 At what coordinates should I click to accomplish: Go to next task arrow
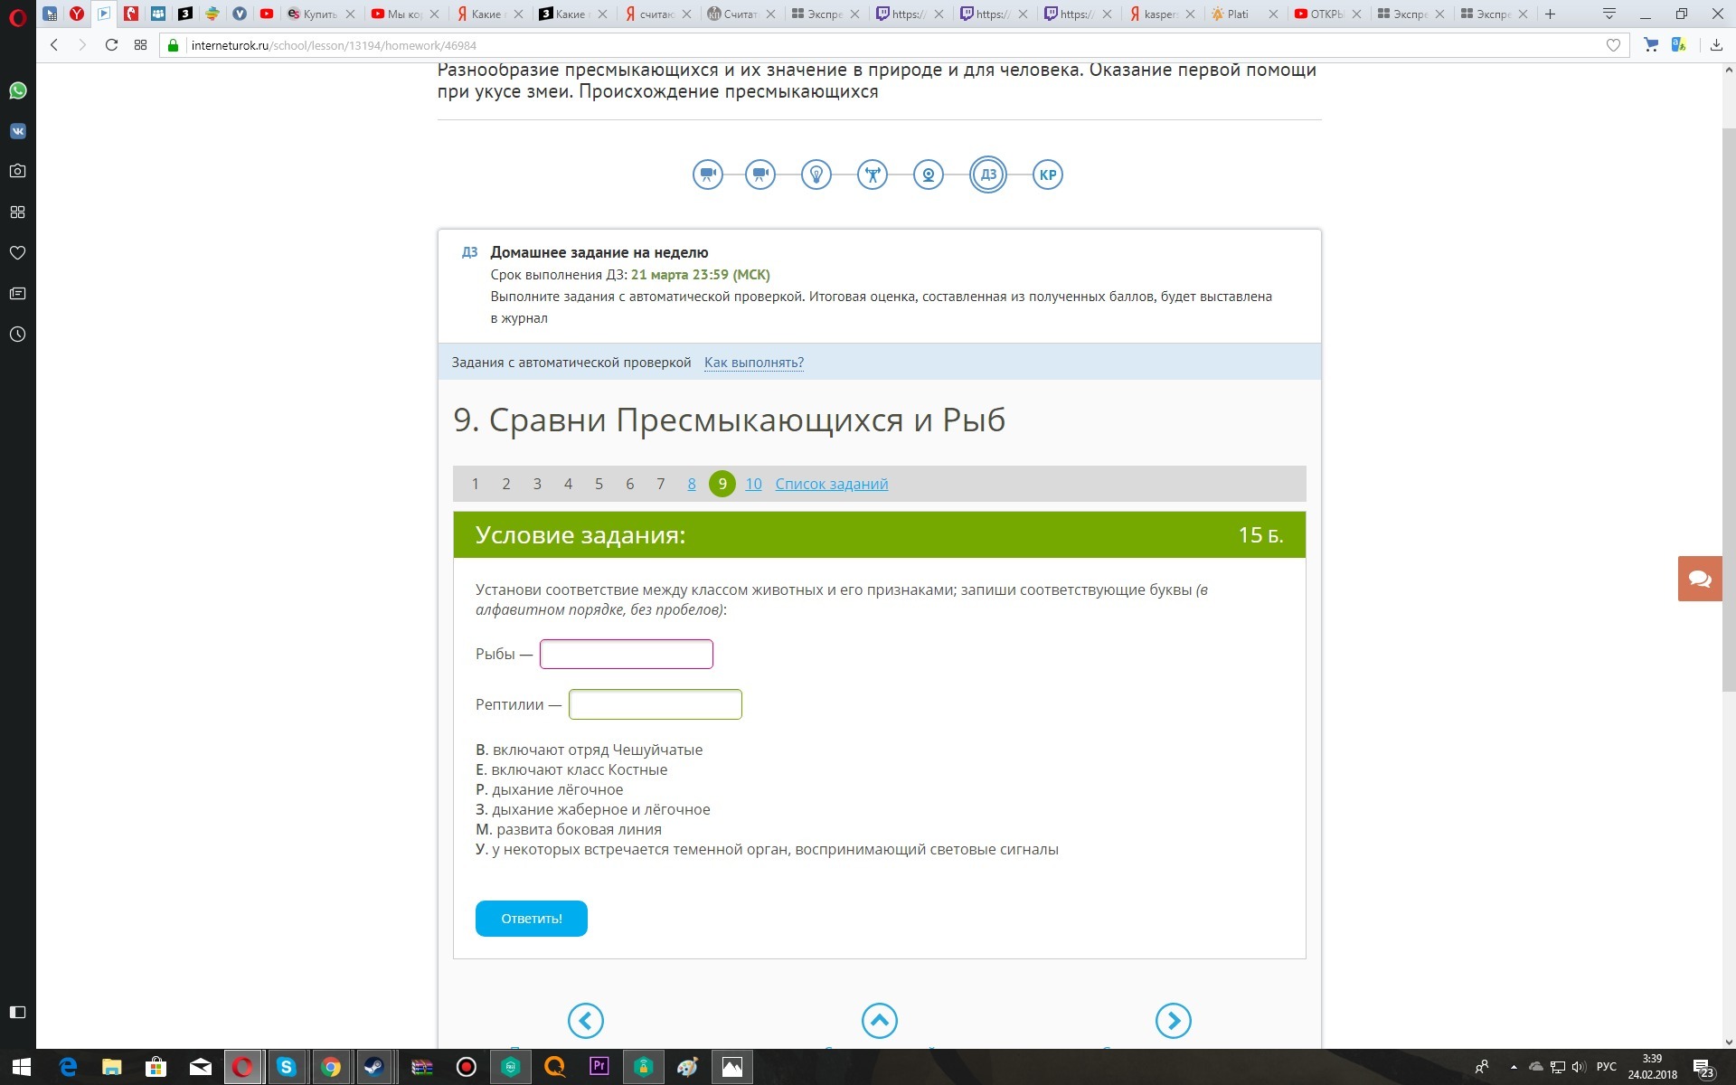click(1173, 1021)
